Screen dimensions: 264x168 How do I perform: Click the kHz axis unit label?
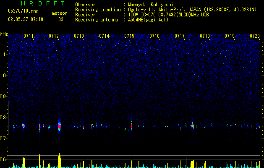tap(4, 34)
